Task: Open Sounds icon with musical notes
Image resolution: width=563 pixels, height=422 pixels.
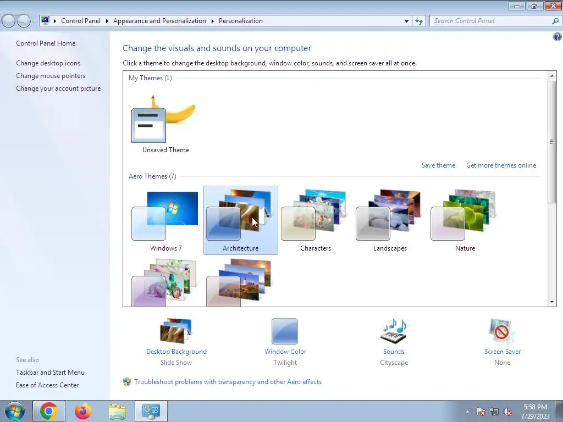Action: point(394,331)
